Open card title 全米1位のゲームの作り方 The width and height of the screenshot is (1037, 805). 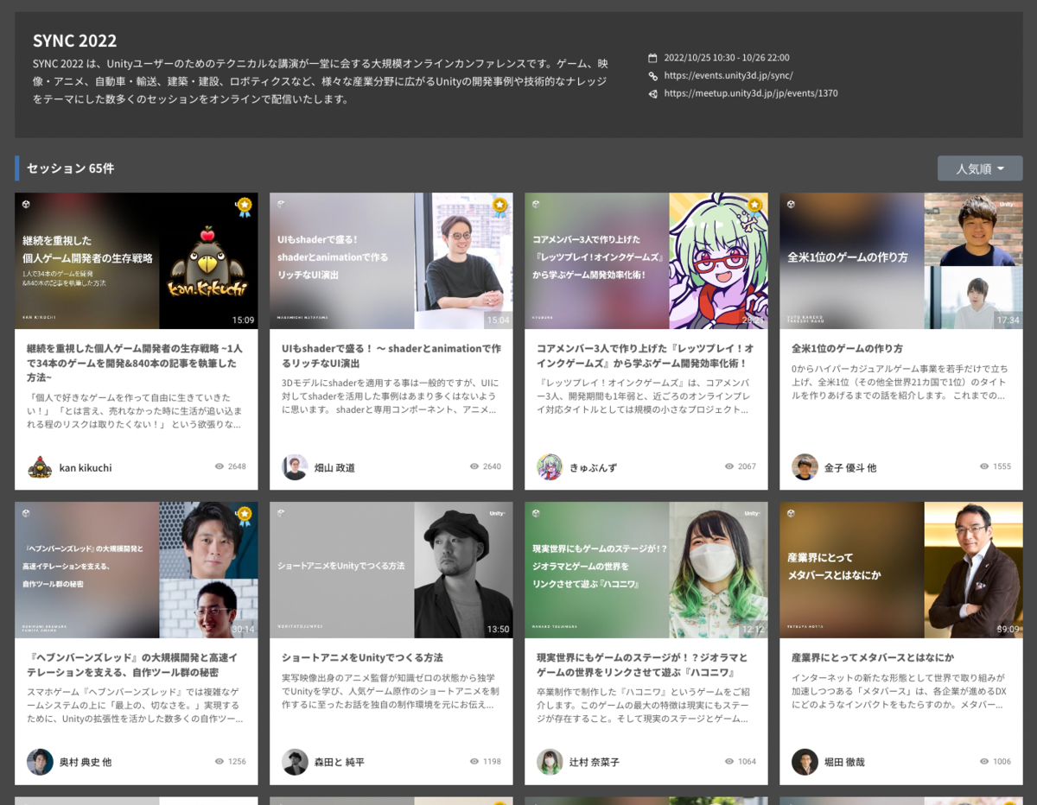click(847, 348)
